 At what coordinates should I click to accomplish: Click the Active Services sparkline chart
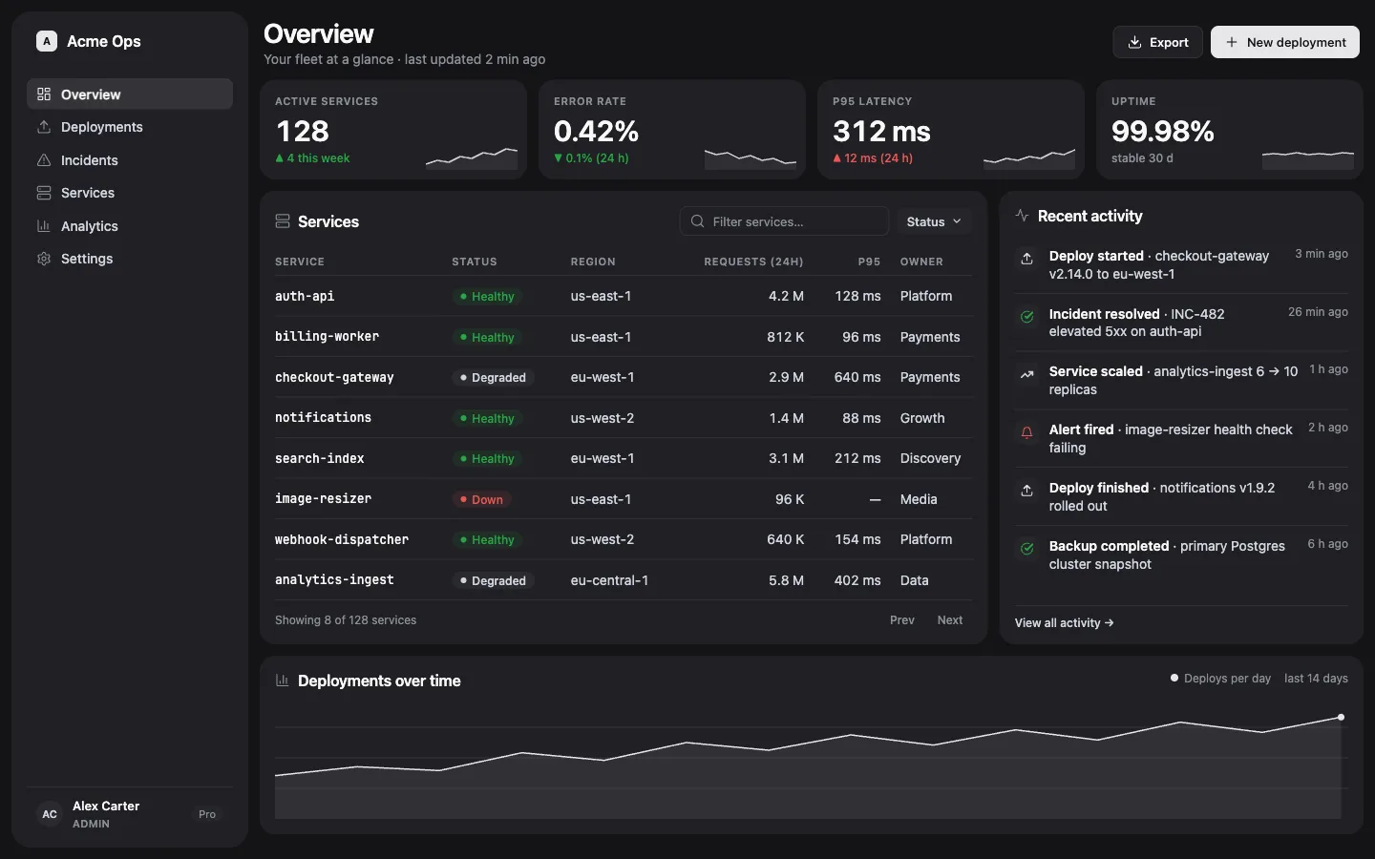point(472,157)
